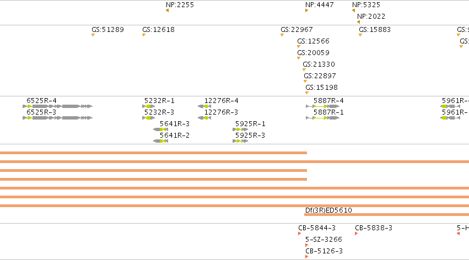This screenshot has height=260, width=469.
Task: Click the NP:2255 insertion marker triangle
Action: tap(167, 10)
